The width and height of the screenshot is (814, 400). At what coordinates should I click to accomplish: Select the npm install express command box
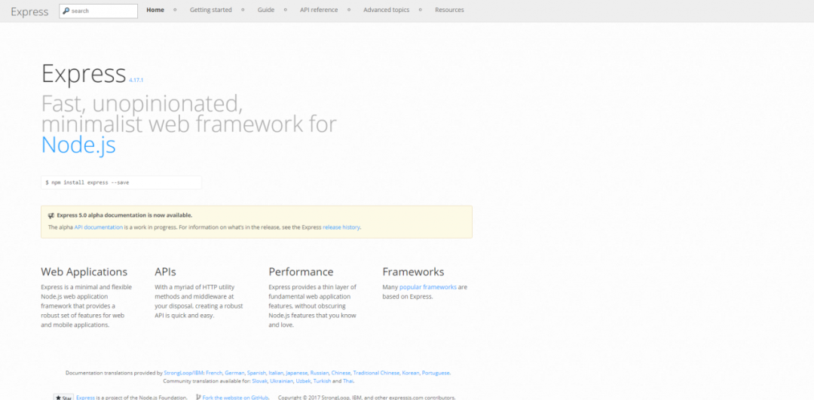(x=121, y=182)
